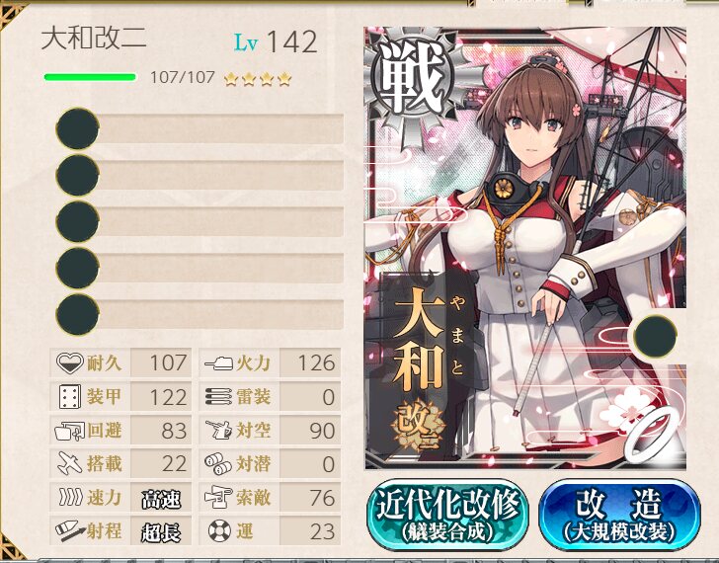This screenshot has width=719, height=563.
Task: Click the 速力 speed value 高速
Action: (161, 499)
